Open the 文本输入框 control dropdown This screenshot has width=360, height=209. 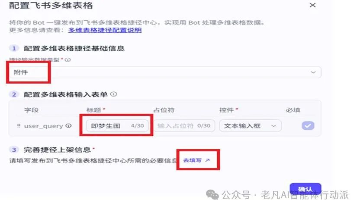click(x=250, y=126)
